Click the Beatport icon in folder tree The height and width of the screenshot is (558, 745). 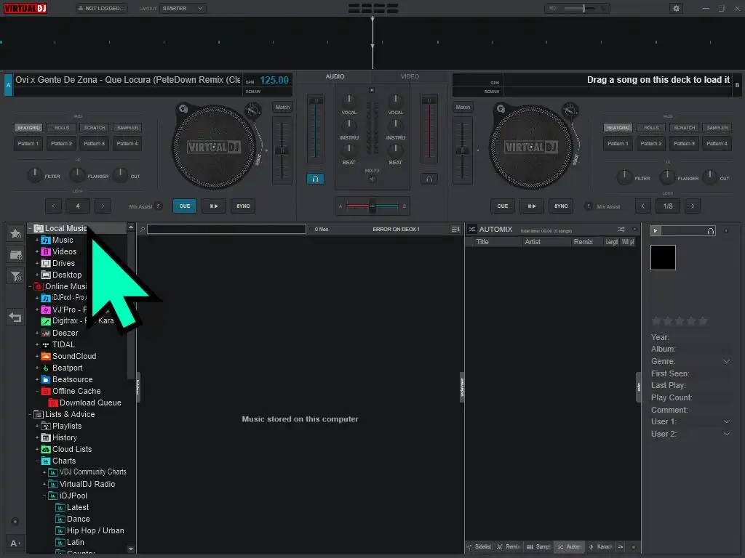point(46,368)
